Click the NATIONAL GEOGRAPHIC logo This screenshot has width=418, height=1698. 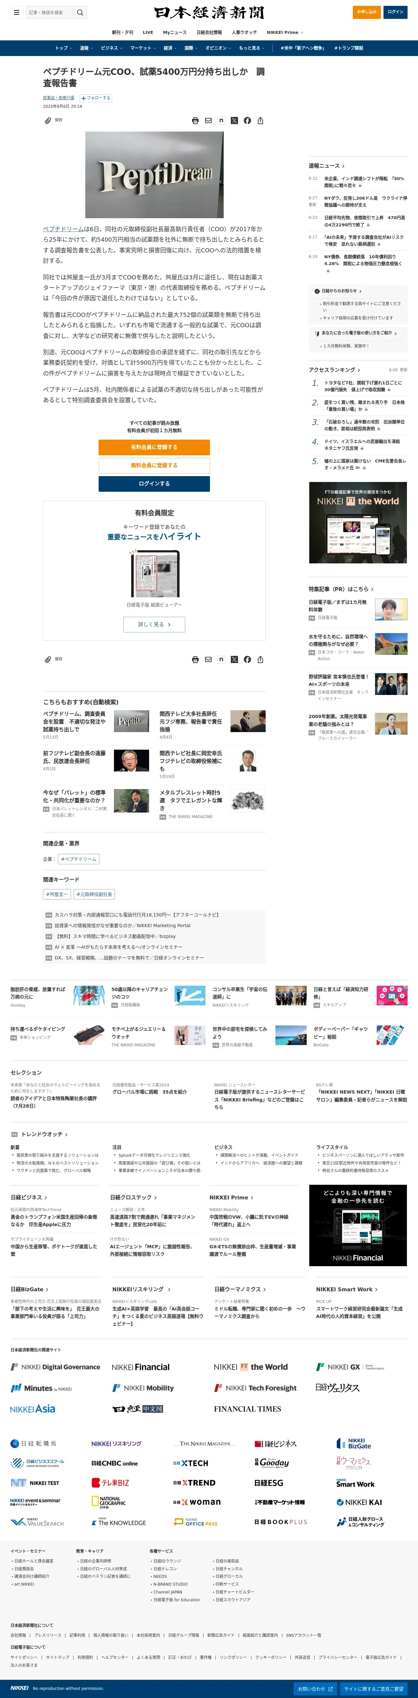(109, 1502)
